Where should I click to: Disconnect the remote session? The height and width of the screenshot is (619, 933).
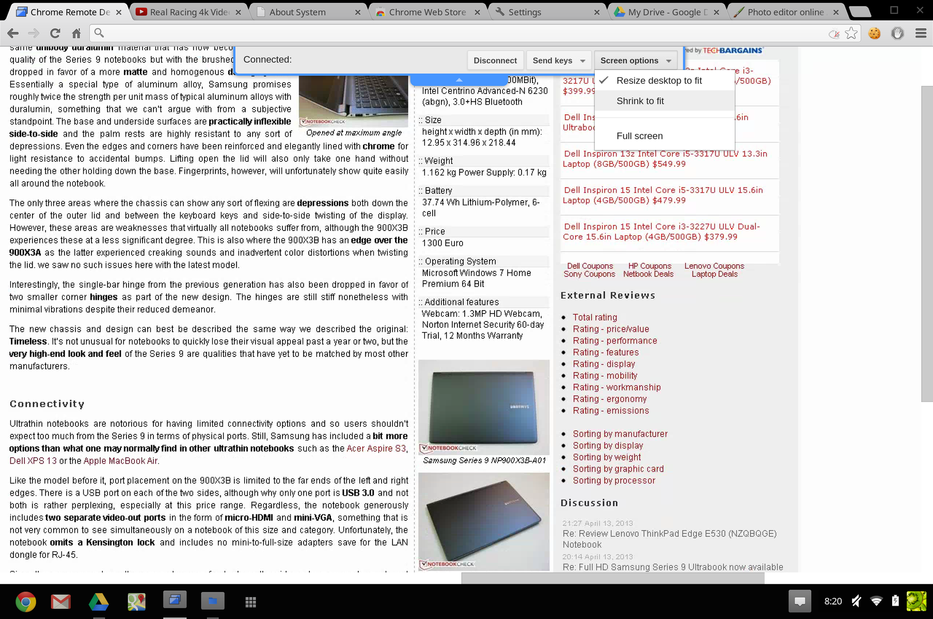tap(495, 61)
